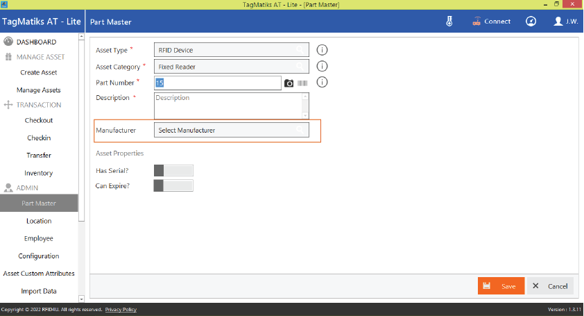Click the barcode scan icon

pyautogui.click(x=303, y=83)
